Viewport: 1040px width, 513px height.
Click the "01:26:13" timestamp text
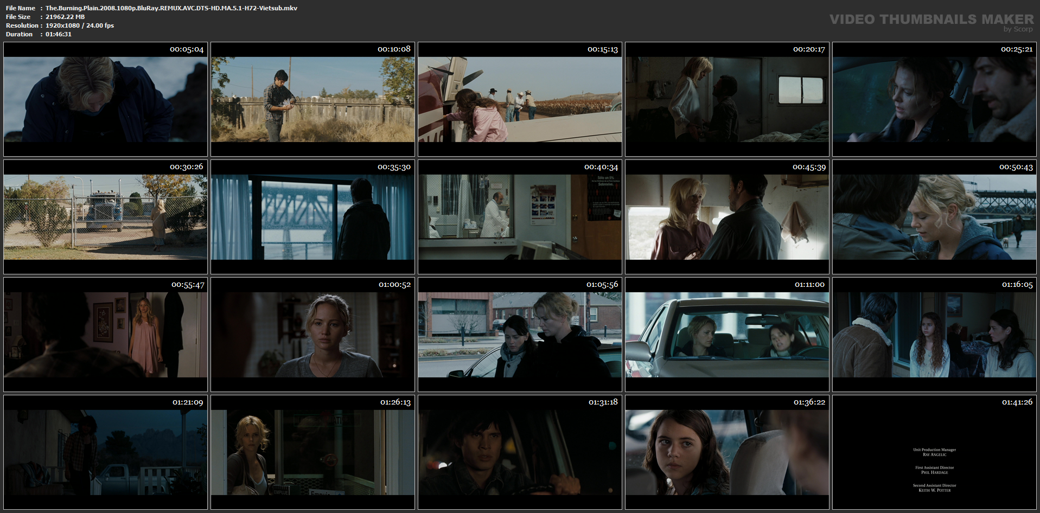pos(395,402)
